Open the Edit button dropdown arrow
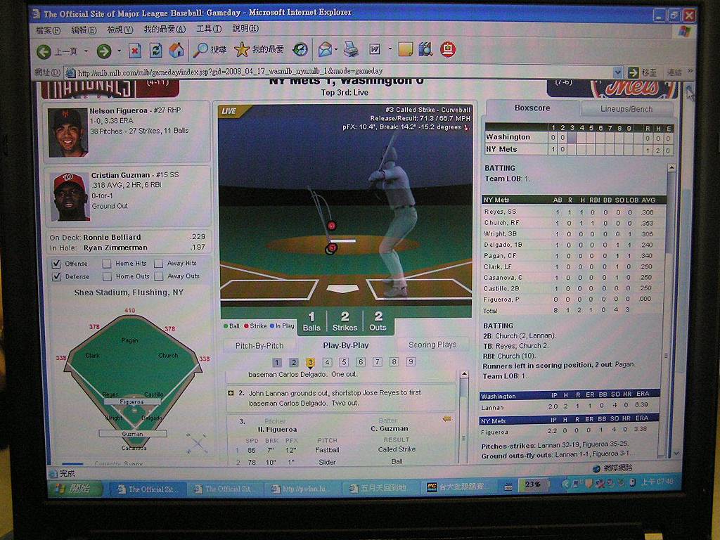This screenshot has width=720, height=540. click(390, 49)
